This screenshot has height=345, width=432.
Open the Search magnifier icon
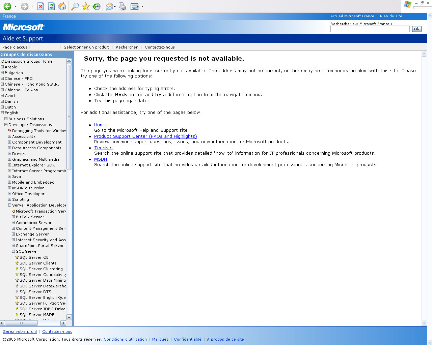(x=75, y=6)
